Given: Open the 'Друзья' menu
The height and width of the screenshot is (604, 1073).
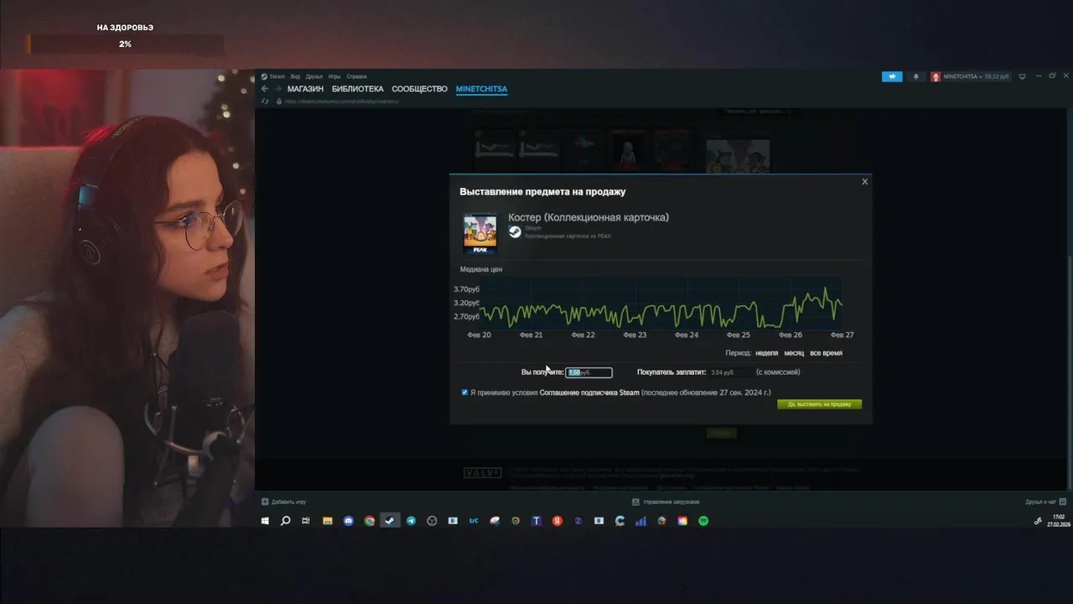Looking at the screenshot, I should click(x=314, y=76).
